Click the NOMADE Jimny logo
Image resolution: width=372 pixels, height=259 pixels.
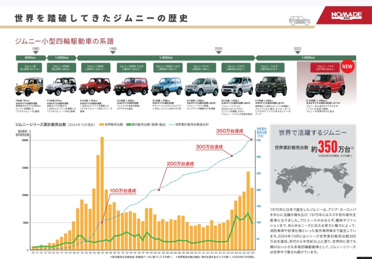[x=346, y=15]
